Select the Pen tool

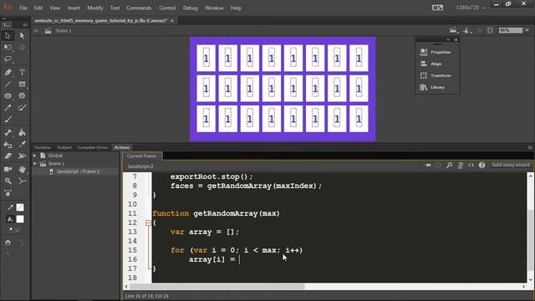(x=8, y=73)
